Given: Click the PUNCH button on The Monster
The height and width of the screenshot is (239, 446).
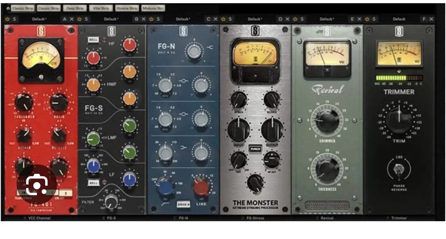Looking at the screenshot, I should pyautogui.click(x=255, y=149).
